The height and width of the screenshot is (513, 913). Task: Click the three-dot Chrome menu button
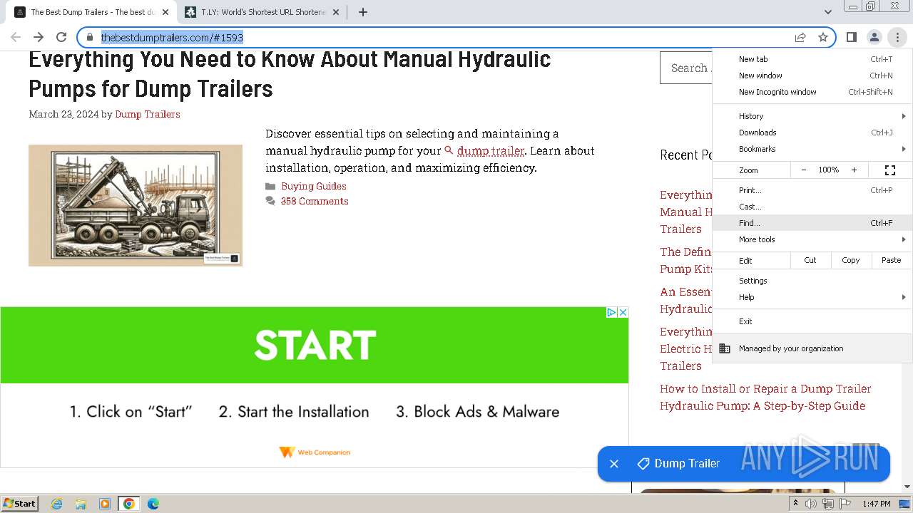pyautogui.click(x=897, y=37)
